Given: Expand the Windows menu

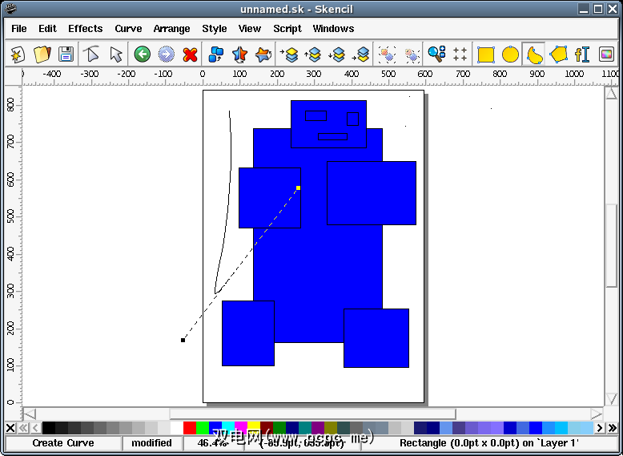Looking at the screenshot, I should (333, 29).
